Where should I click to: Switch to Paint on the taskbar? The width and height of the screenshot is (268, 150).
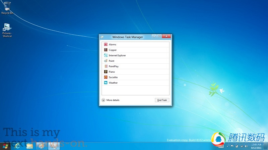[42, 146]
